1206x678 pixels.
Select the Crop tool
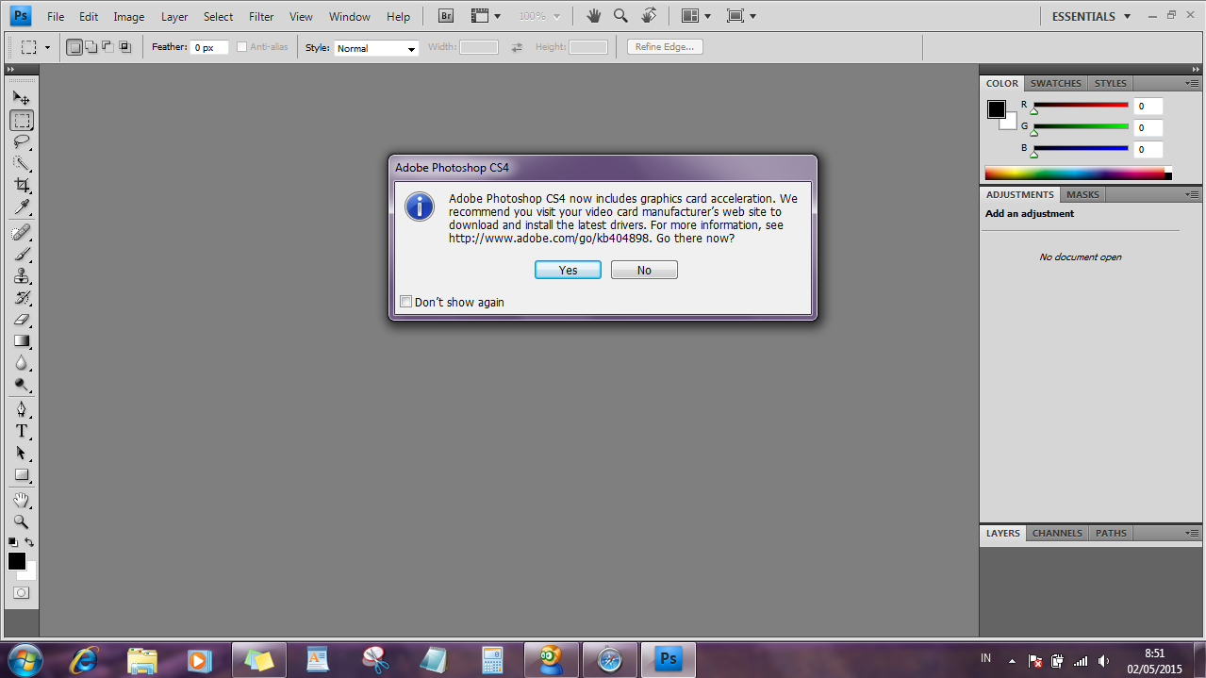21,186
